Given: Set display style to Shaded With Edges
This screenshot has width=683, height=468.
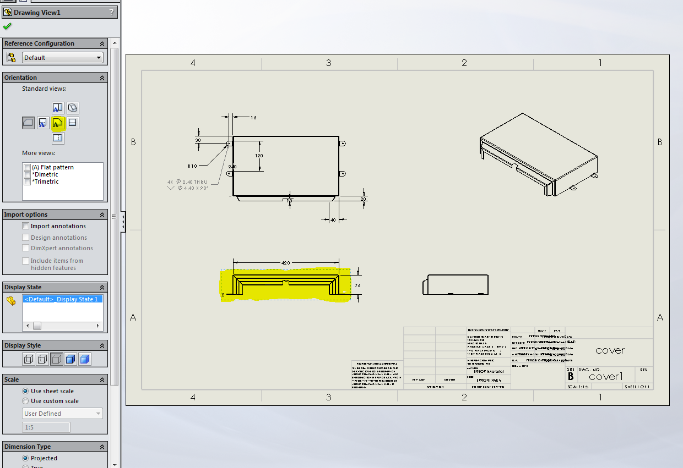Looking at the screenshot, I should 71,360.
